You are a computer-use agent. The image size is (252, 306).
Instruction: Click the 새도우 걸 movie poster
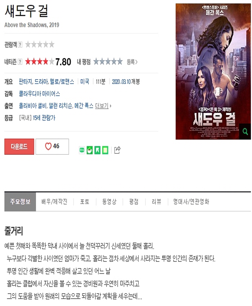coord(213,71)
